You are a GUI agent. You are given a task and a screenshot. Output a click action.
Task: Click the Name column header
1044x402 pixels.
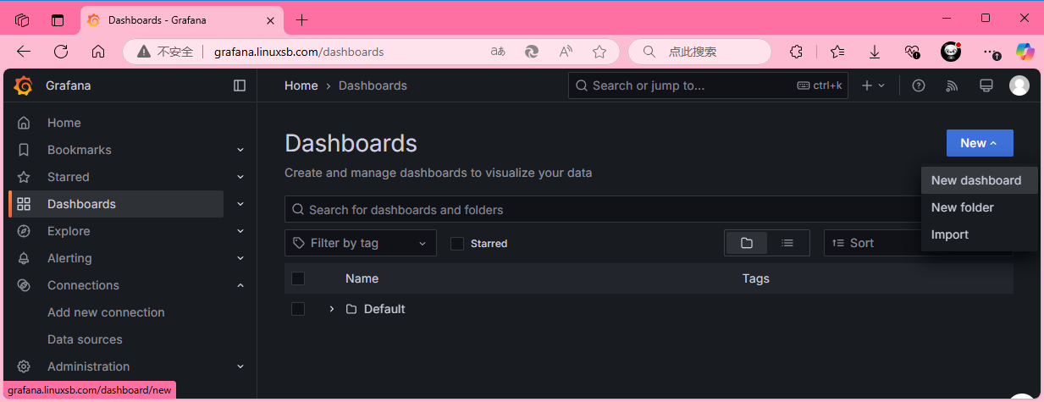(x=362, y=278)
